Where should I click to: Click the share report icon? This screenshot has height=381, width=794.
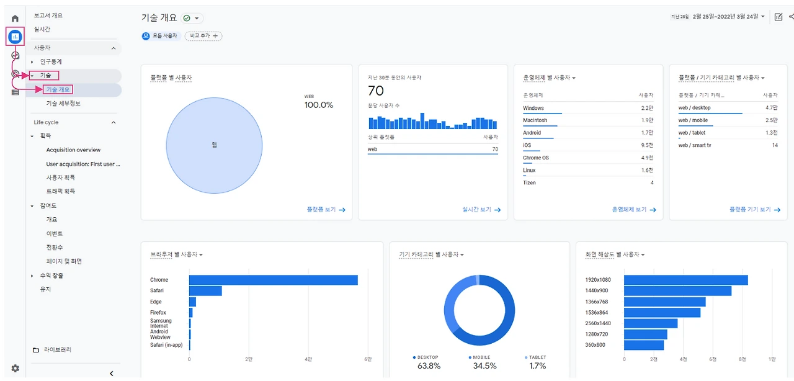(x=791, y=17)
